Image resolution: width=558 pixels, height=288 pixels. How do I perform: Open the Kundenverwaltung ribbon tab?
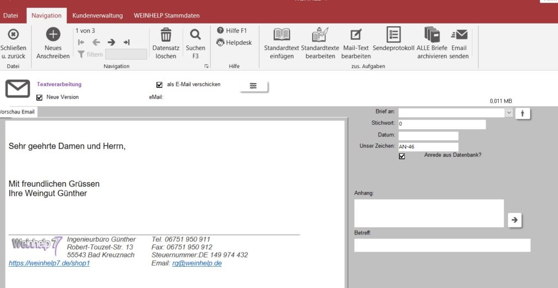98,16
